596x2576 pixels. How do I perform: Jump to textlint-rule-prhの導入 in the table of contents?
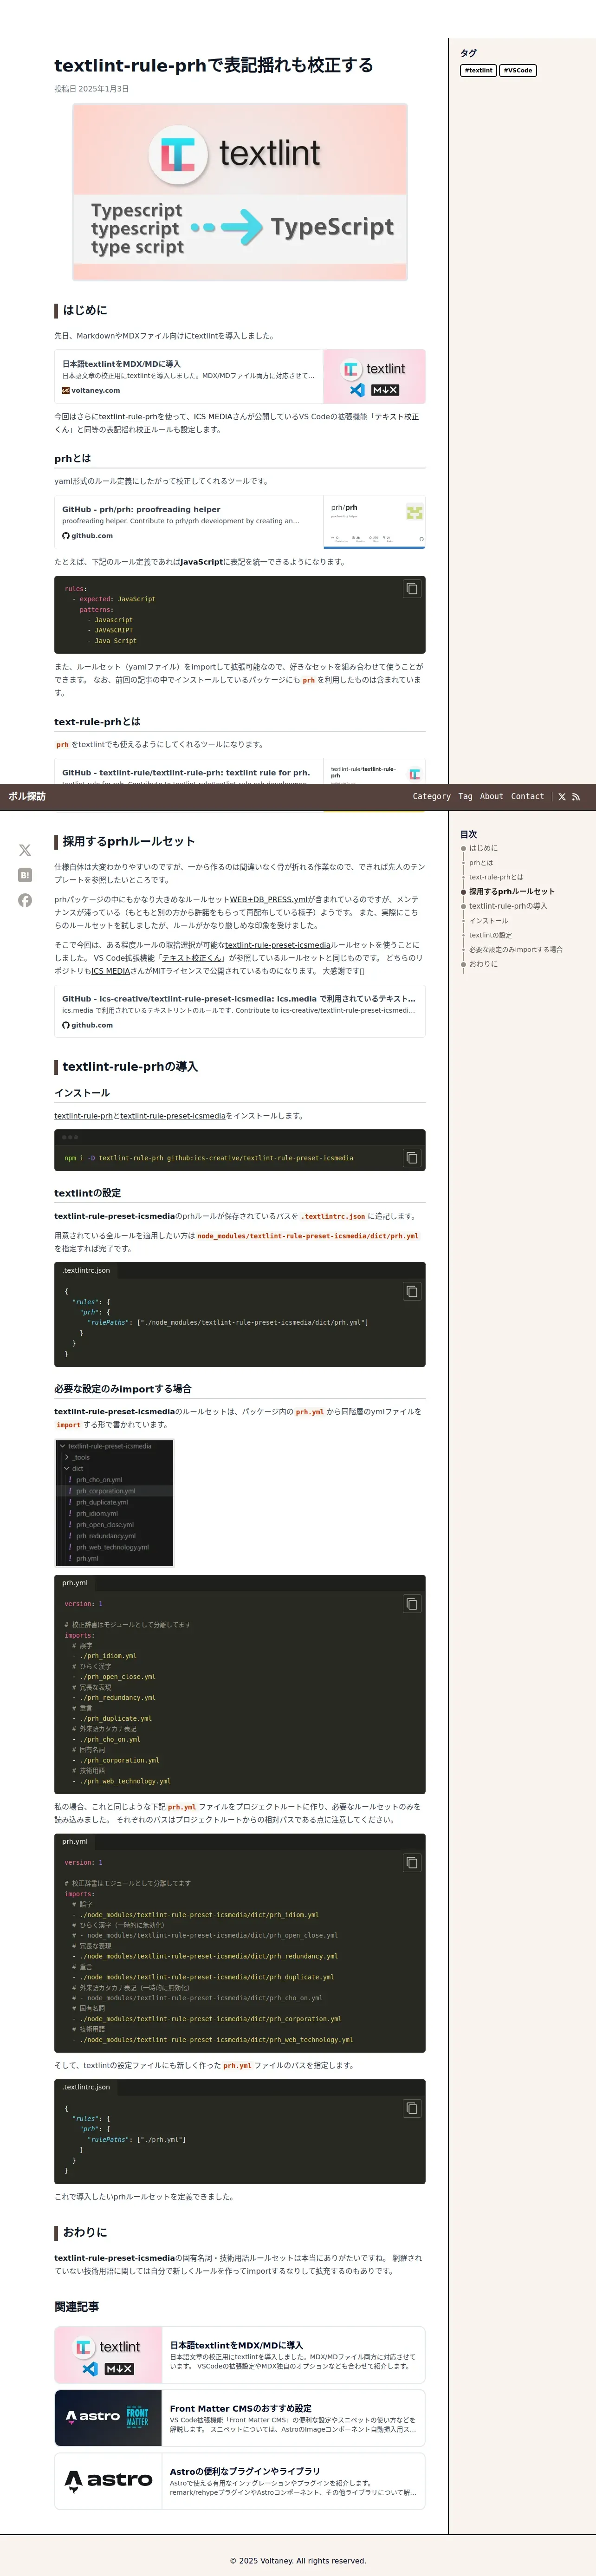508,906
